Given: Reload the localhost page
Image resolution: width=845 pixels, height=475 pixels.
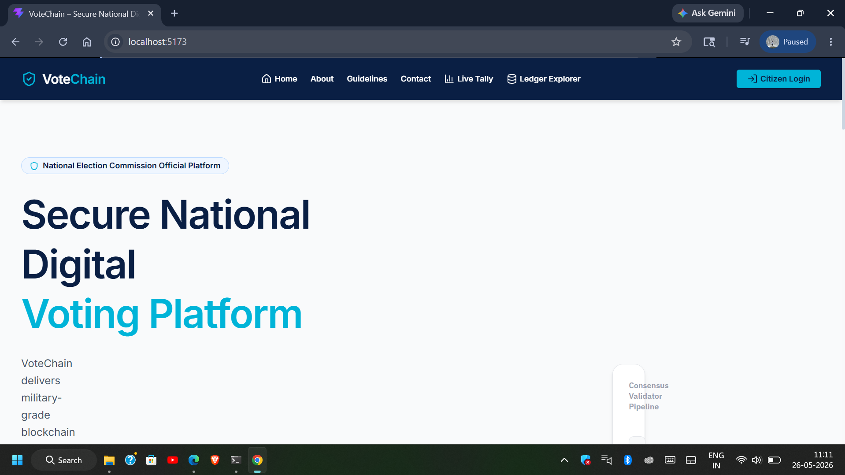Looking at the screenshot, I should click(63, 42).
